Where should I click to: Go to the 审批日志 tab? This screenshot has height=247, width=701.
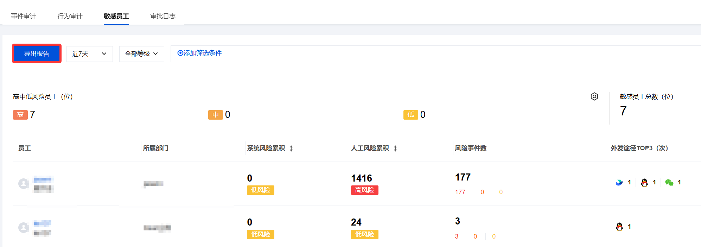pyautogui.click(x=162, y=16)
